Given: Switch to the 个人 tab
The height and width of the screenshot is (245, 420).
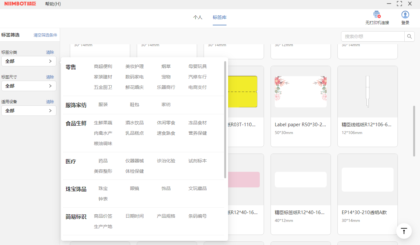Looking at the screenshot, I should pos(198,18).
